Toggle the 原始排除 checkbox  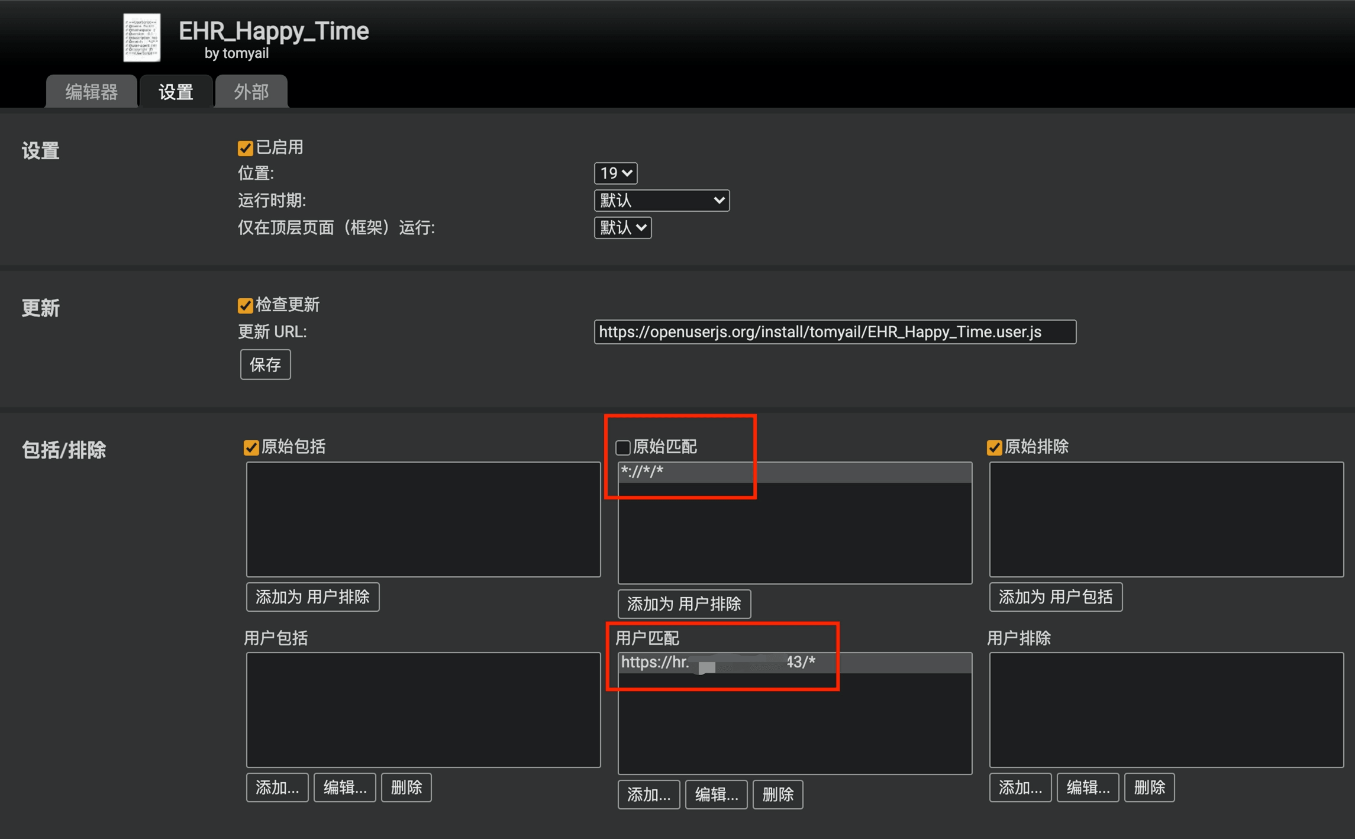994,447
